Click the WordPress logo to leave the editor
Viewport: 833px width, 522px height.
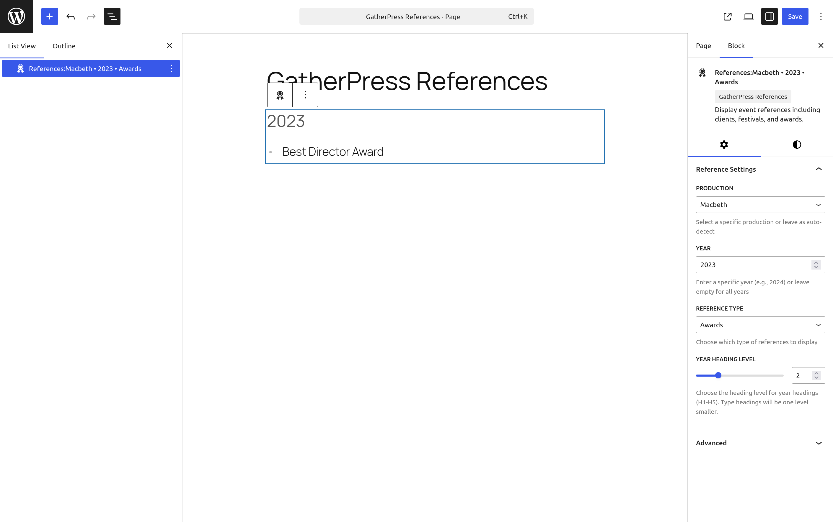click(x=16, y=16)
